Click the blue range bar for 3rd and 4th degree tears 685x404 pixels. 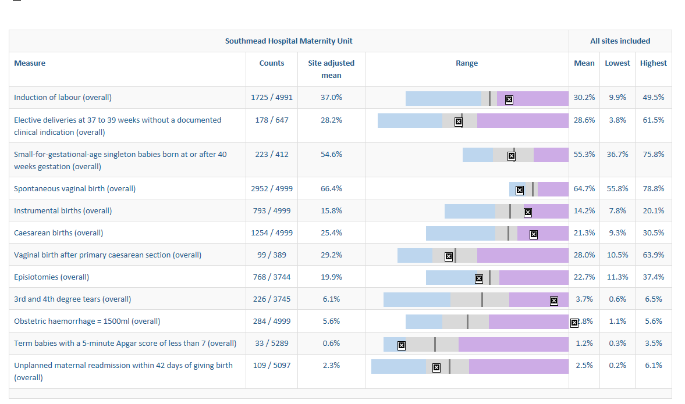416,300
